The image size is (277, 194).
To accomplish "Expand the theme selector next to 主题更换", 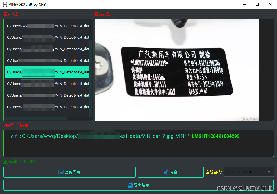I will pos(248,172).
